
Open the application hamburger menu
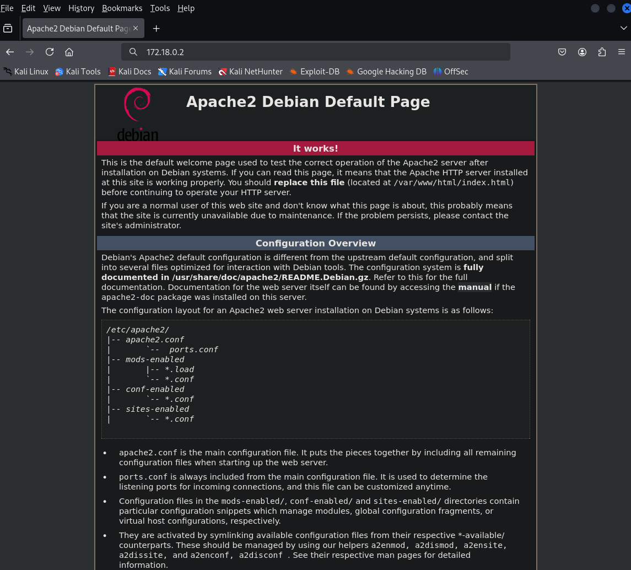621,52
